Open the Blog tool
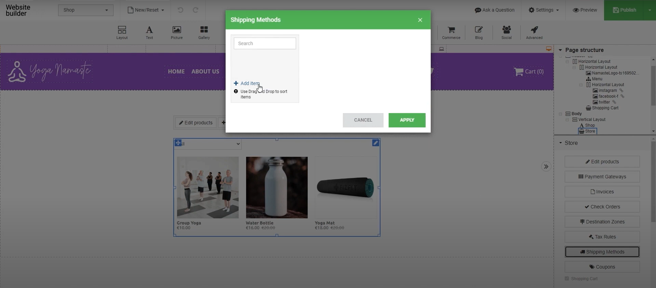 [x=479, y=33]
